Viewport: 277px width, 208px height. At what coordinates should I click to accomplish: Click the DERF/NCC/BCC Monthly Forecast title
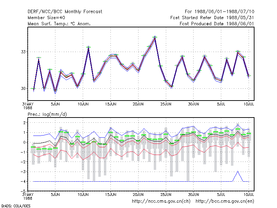[x=65, y=12]
